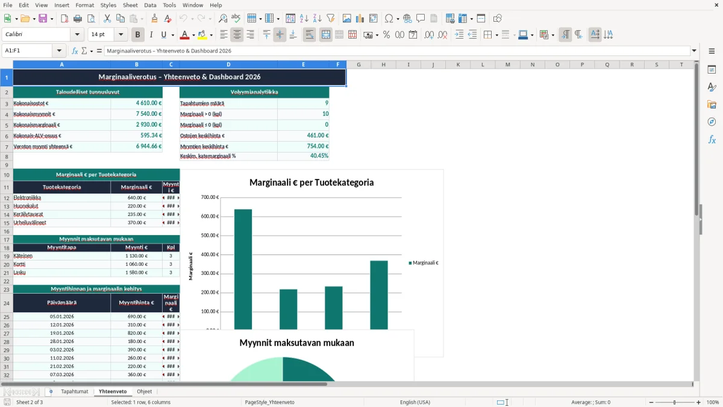Open Print Preview from the toolbar
This screenshot has height=407, width=723.
tap(91, 19)
